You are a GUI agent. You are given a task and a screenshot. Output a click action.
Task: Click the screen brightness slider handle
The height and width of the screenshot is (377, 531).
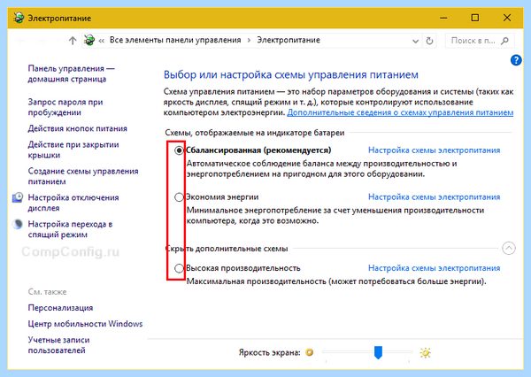tap(378, 352)
